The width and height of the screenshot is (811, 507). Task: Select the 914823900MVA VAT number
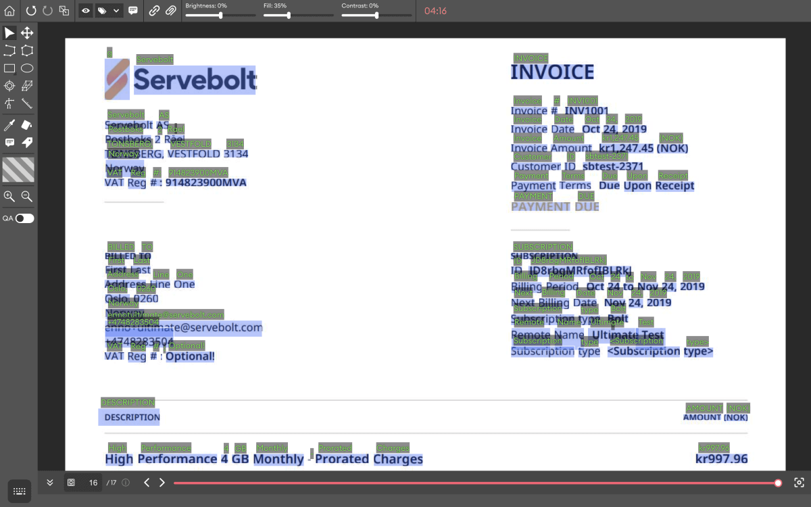point(206,183)
